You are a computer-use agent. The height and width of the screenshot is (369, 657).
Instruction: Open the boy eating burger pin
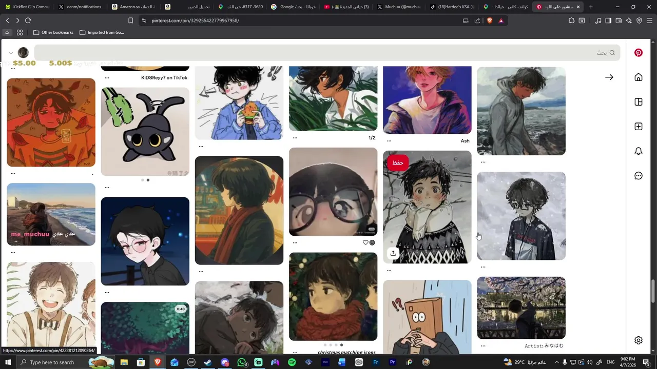click(239, 102)
